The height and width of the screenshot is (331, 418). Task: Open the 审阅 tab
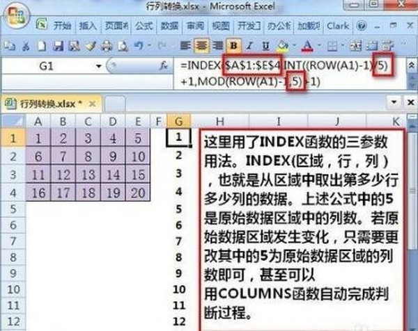coord(195,26)
